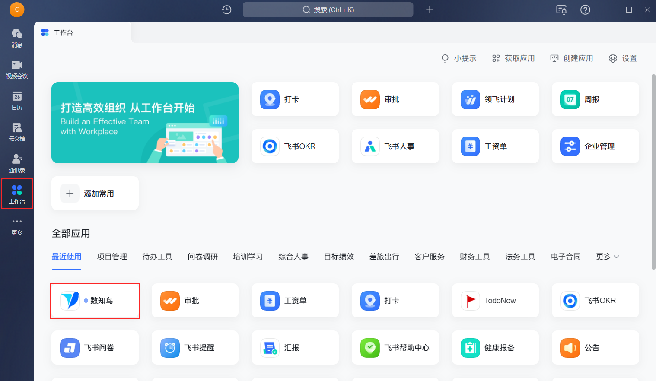
Task: Open 工资单 in favorites
Action: click(495, 146)
